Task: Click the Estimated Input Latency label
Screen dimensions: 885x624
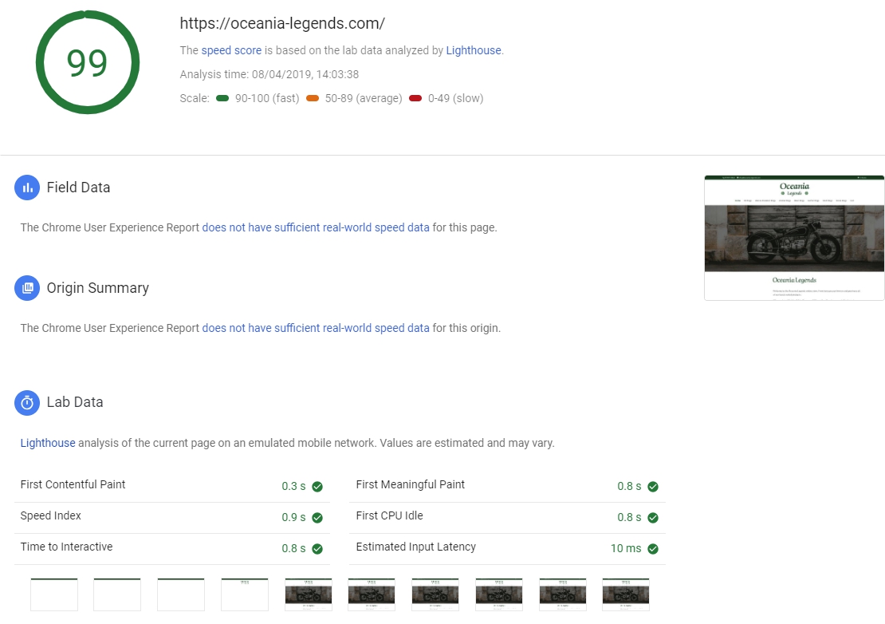Action: 416,547
